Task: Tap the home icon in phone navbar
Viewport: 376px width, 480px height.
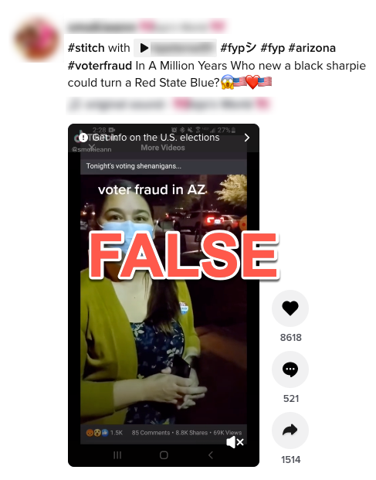Action: click(164, 455)
